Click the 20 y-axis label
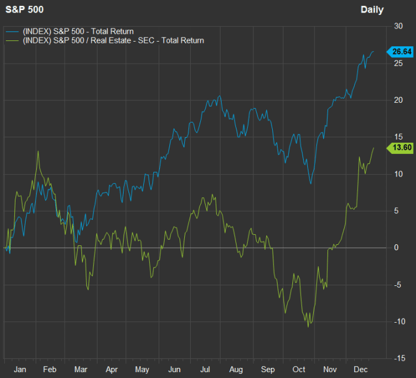The image size is (416, 378). [398, 100]
